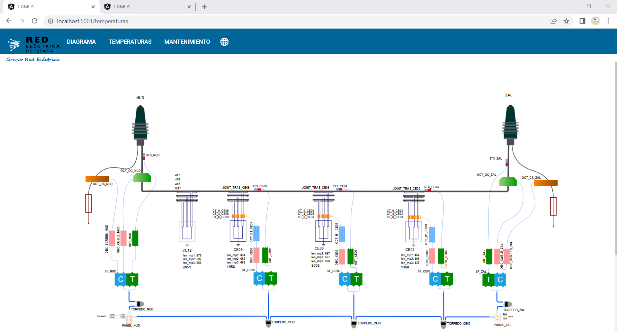The height and width of the screenshot is (331, 617).
Task: Select the TORPEDO_ZAL connector
Action: pyautogui.click(x=508, y=304)
